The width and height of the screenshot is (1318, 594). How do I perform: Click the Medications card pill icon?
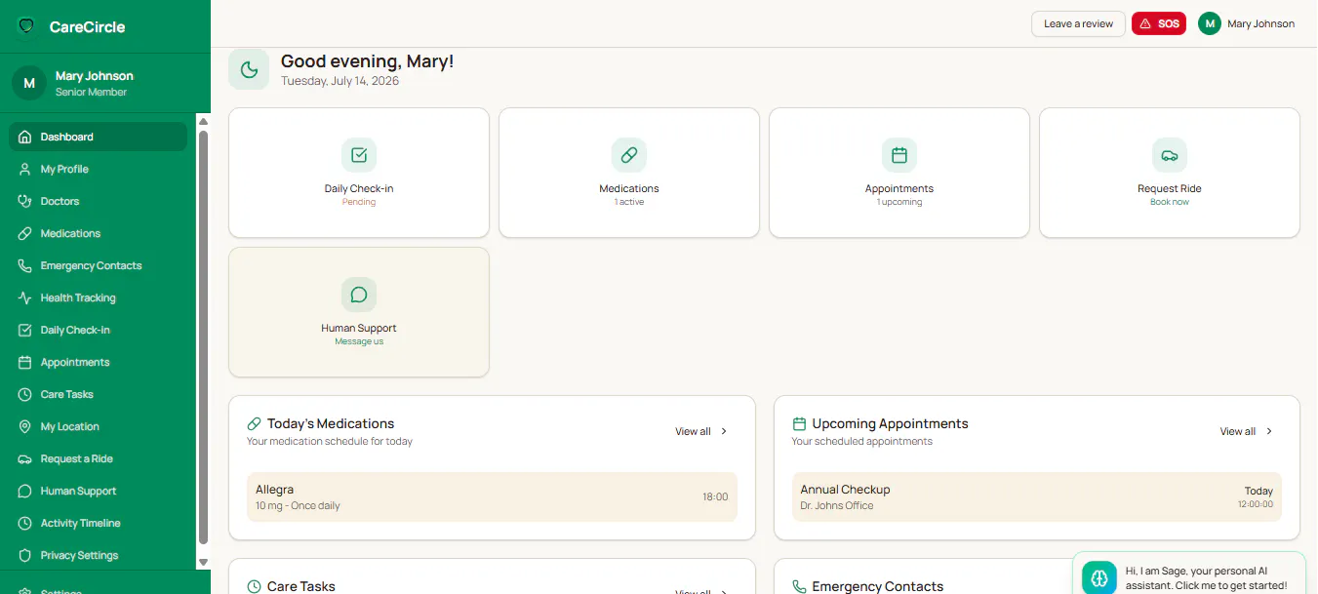click(x=629, y=154)
